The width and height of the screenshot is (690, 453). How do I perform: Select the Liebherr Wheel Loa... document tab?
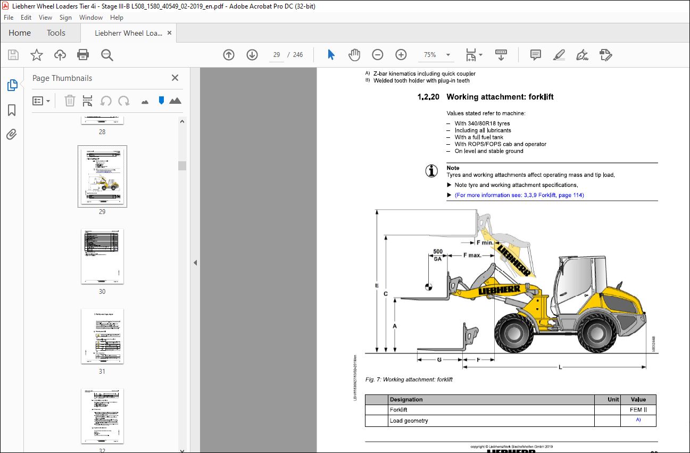click(x=128, y=33)
